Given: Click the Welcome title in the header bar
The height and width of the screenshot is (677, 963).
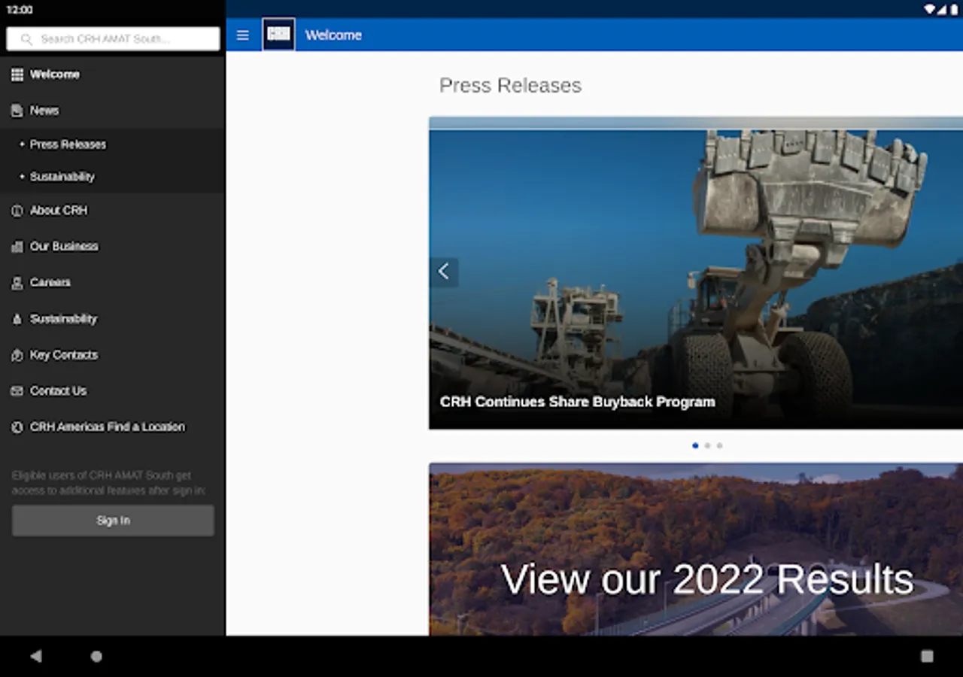Looking at the screenshot, I should point(333,35).
